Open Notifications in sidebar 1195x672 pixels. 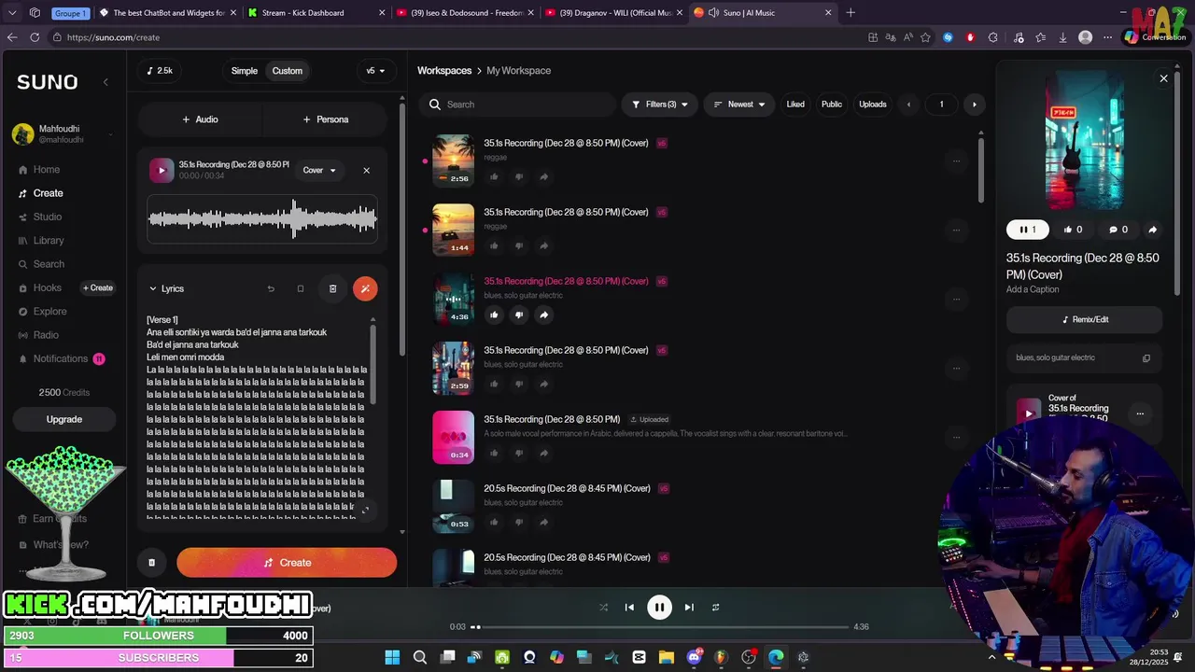[x=61, y=358]
